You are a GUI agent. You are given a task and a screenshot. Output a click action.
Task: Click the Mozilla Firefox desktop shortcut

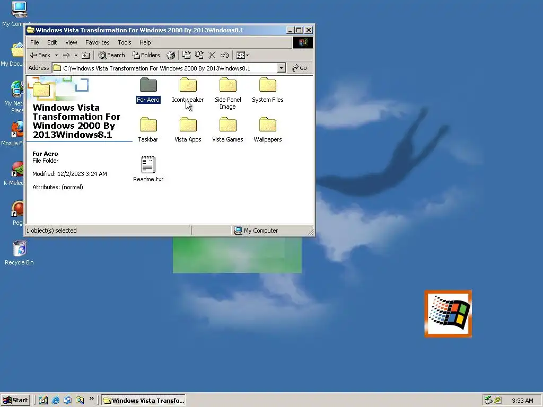click(x=13, y=134)
